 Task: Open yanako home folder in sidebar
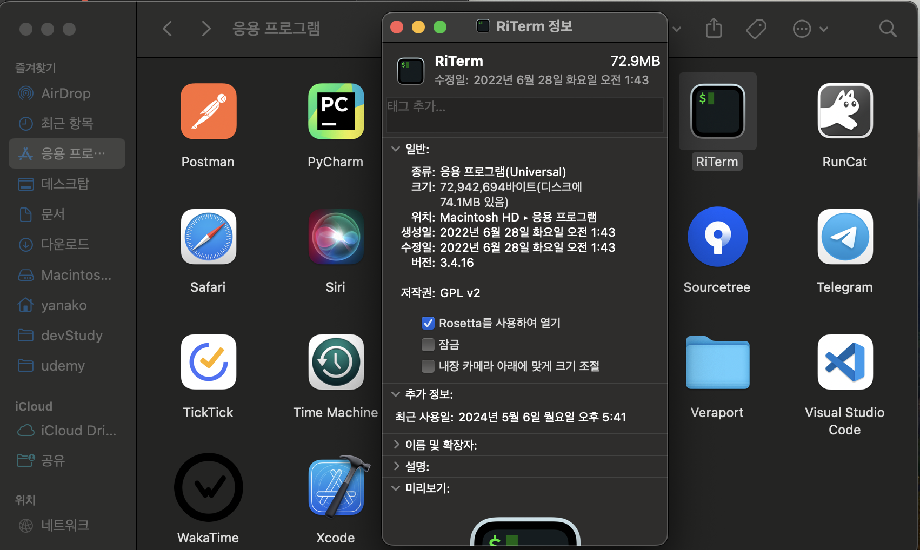tap(67, 305)
